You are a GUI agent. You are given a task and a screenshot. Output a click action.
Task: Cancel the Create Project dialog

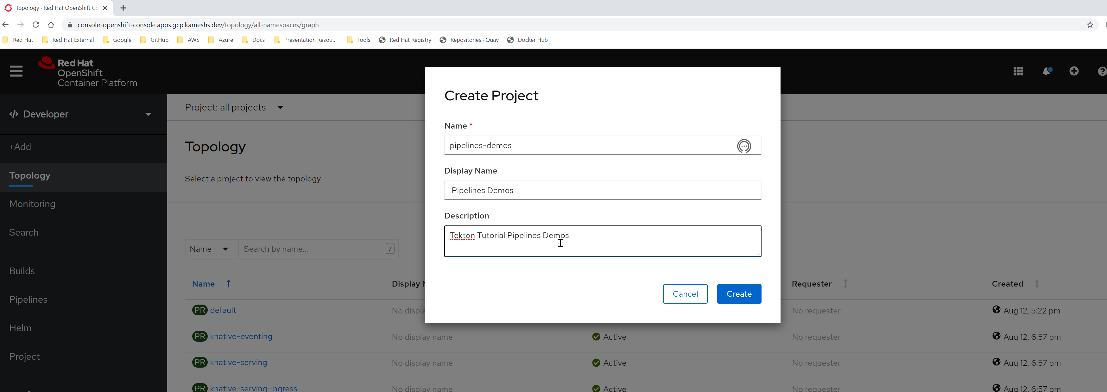pos(685,294)
